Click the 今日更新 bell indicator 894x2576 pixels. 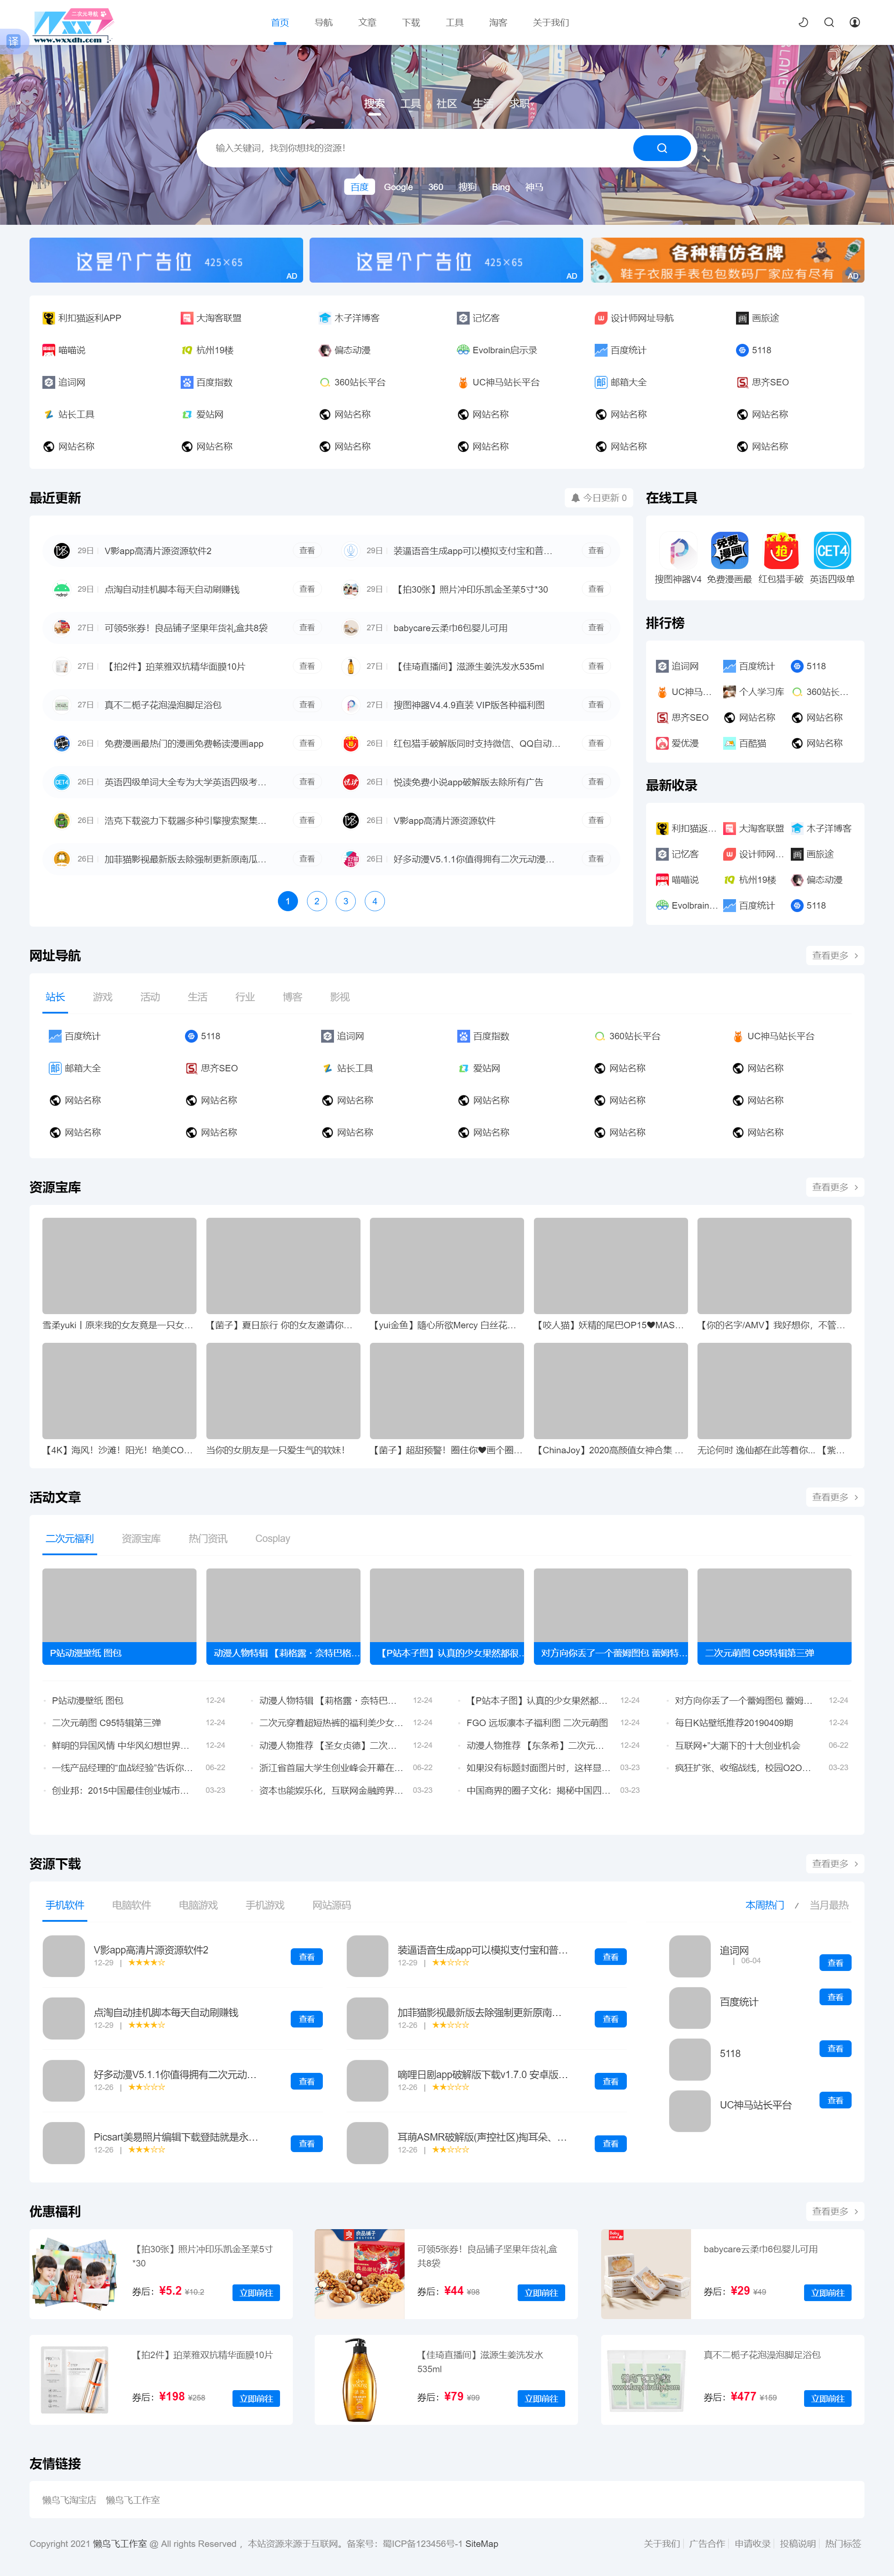599,497
